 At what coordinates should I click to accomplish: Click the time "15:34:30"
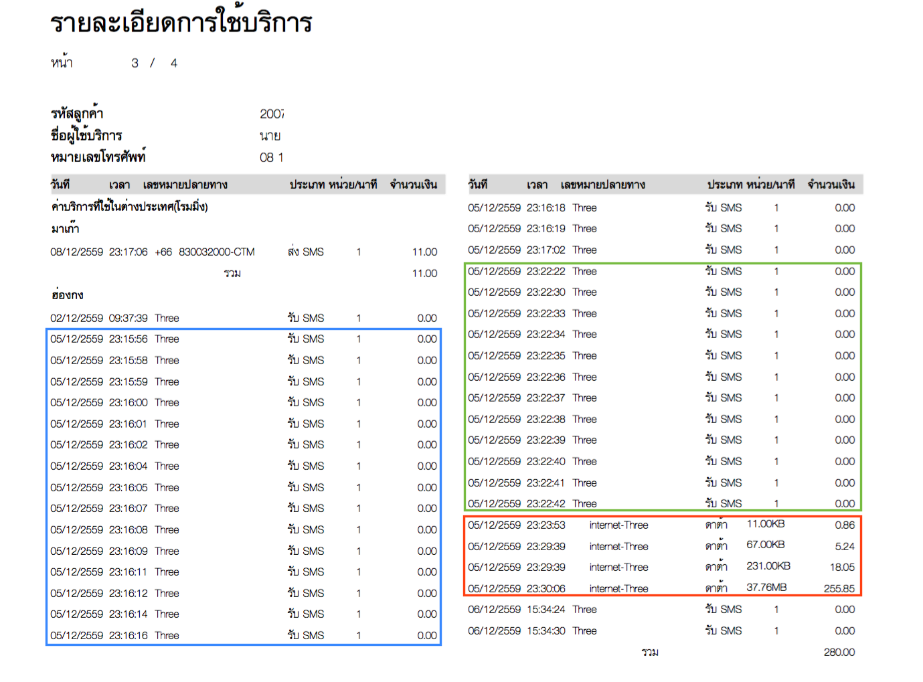546,631
